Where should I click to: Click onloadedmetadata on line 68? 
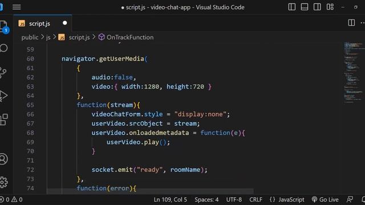[159, 133]
